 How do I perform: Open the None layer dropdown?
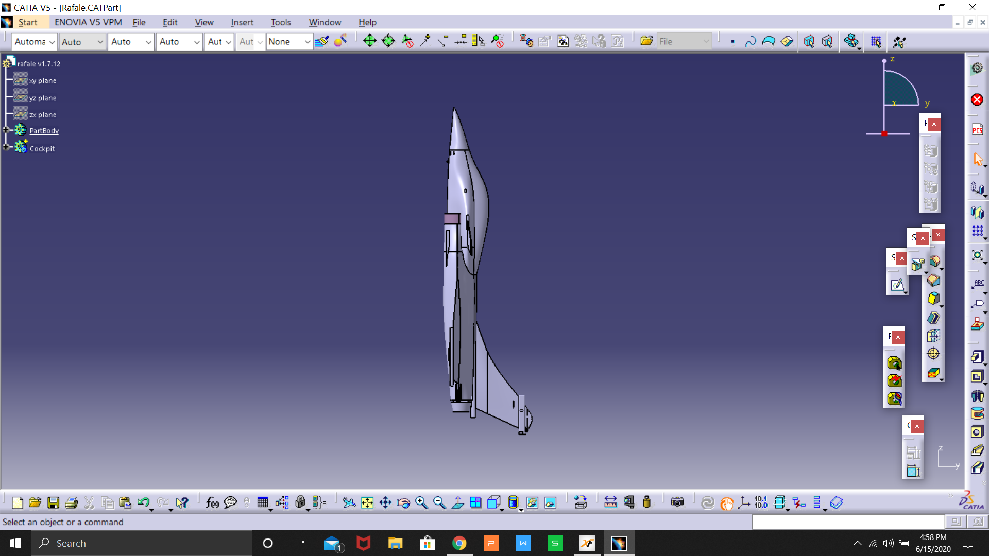coord(289,42)
